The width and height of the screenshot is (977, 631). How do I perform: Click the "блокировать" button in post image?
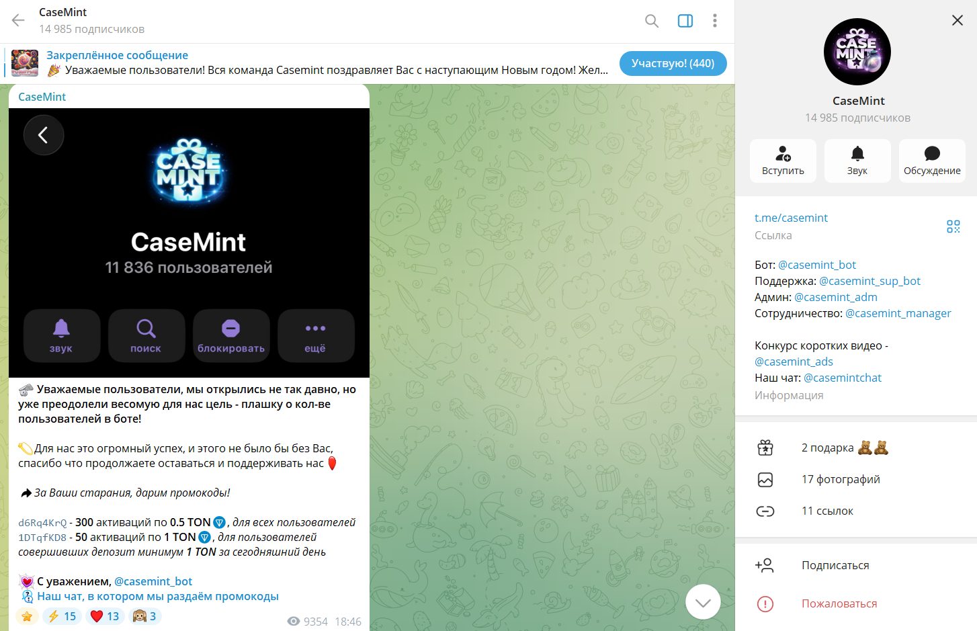click(231, 336)
